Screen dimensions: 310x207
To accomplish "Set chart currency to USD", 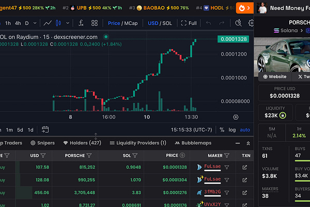I will (x=153, y=23).
